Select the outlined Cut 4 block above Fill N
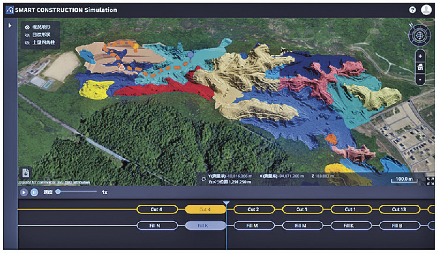Image resolution: width=437 pixels, height=253 pixels. (x=157, y=209)
